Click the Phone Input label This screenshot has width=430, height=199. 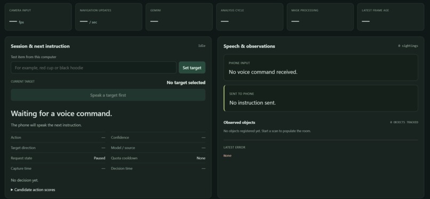(240, 63)
